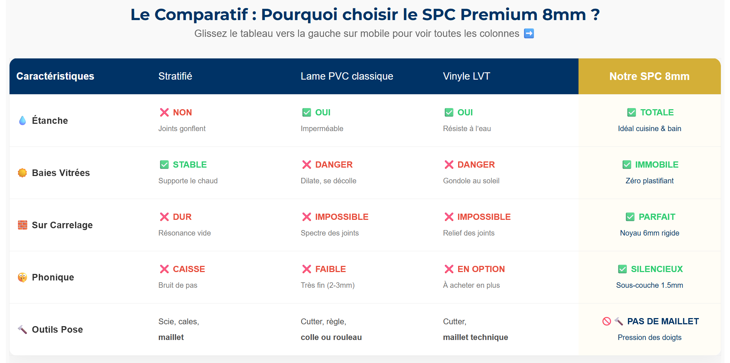730x363 pixels.
Task: Click the red cross beside CAISSE
Action: (164, 269)
